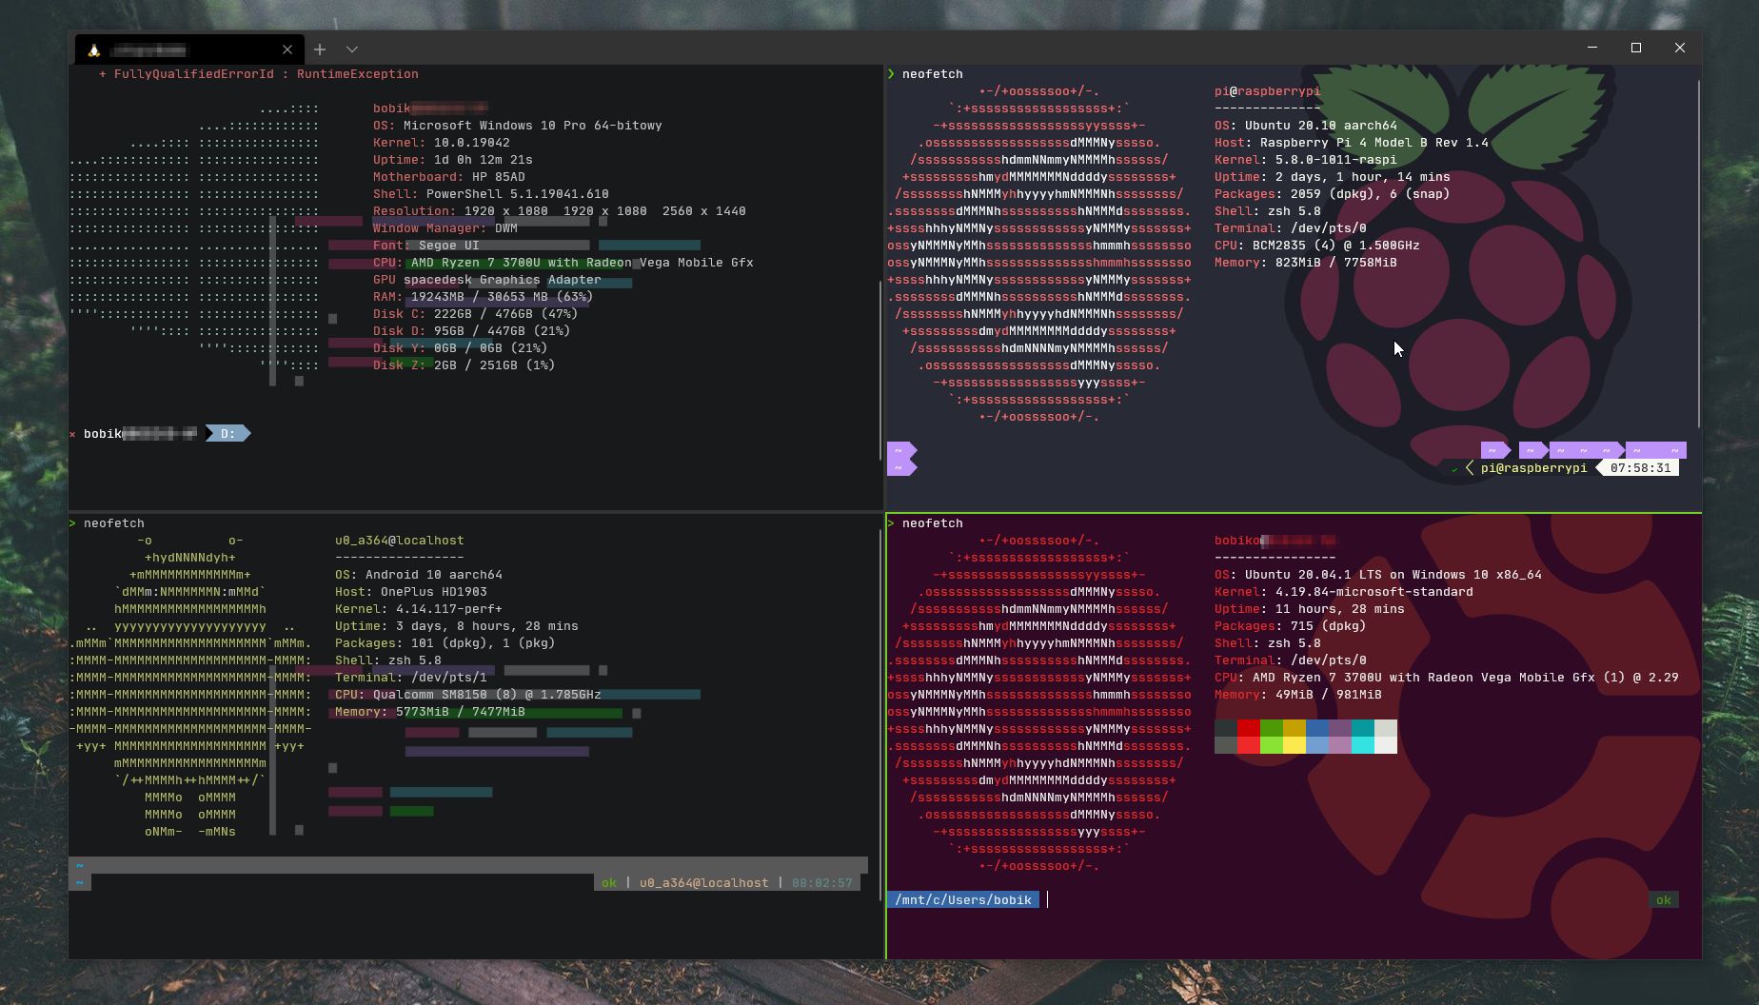Maximize the Windows Terminal window
Viewport: 1759px width, 1005px height.
[x=1636, y=48]
